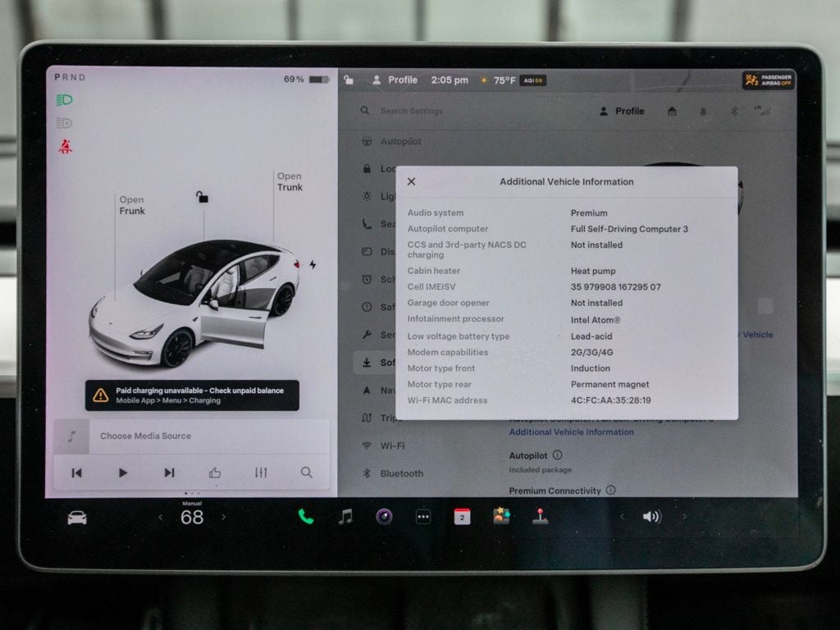Open the Bluetooth settings menu

point(393,473)
